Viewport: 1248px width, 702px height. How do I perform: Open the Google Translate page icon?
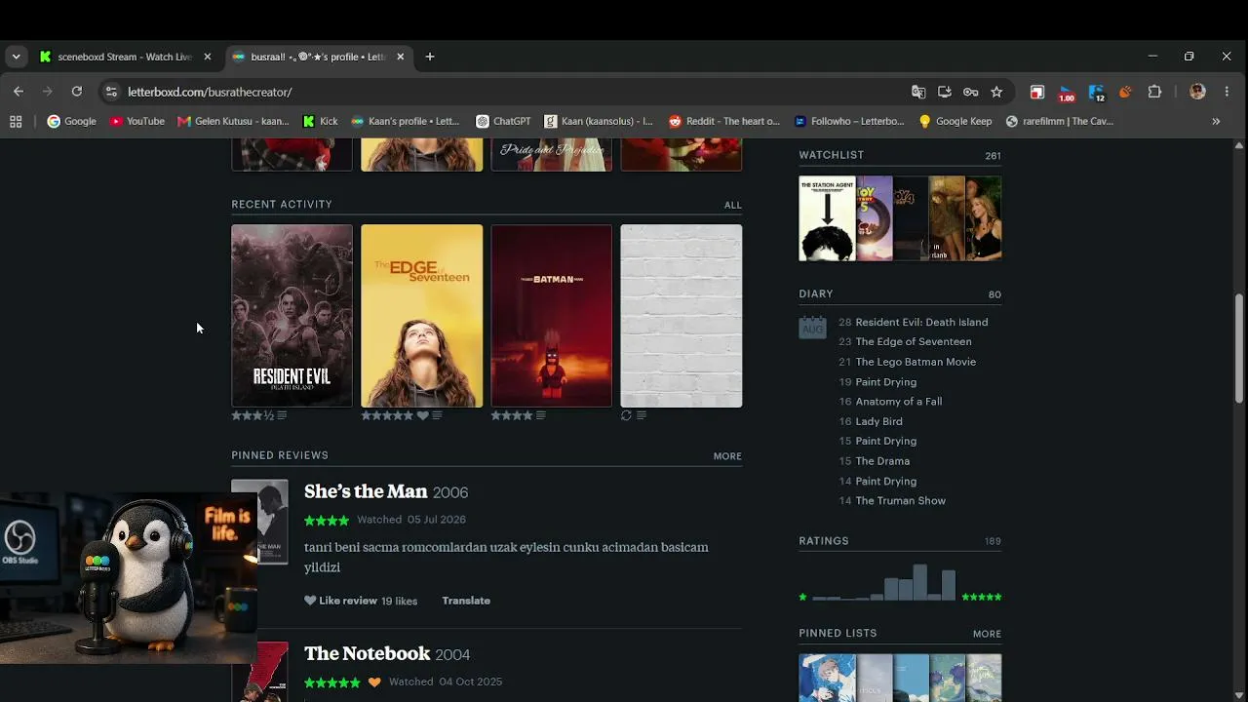(918, 92)
